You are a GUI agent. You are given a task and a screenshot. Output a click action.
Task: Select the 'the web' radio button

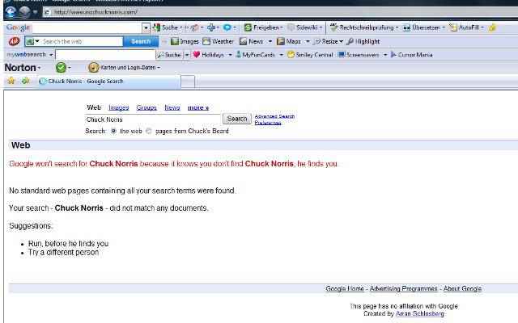[x=113, y=131]
